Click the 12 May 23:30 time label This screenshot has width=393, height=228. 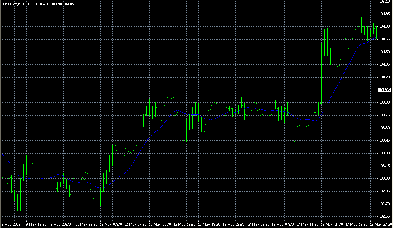click(234, 224)
